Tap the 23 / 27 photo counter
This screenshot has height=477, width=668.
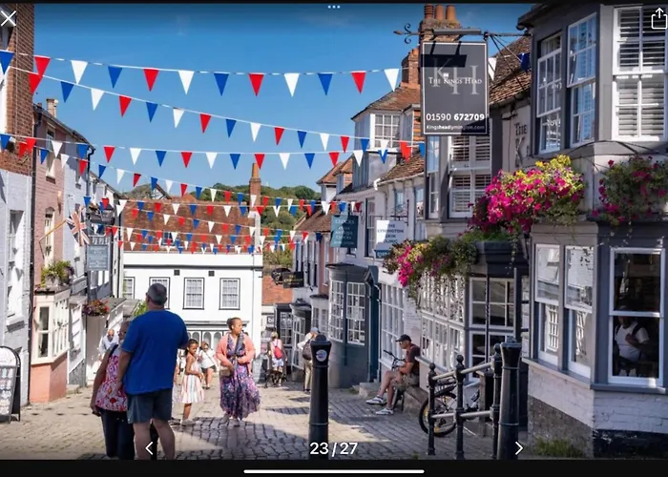[334, 448]
